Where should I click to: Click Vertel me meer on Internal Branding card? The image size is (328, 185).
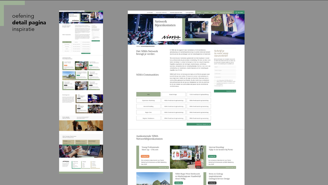(230, 167)
